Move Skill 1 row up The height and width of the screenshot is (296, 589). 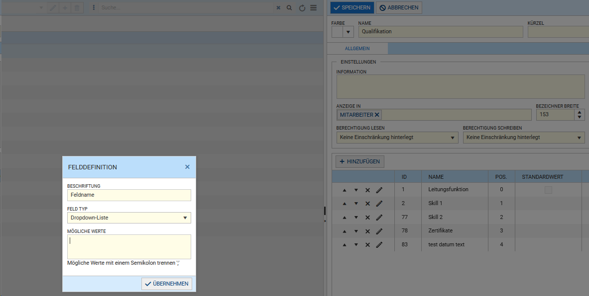pos(345,204)
